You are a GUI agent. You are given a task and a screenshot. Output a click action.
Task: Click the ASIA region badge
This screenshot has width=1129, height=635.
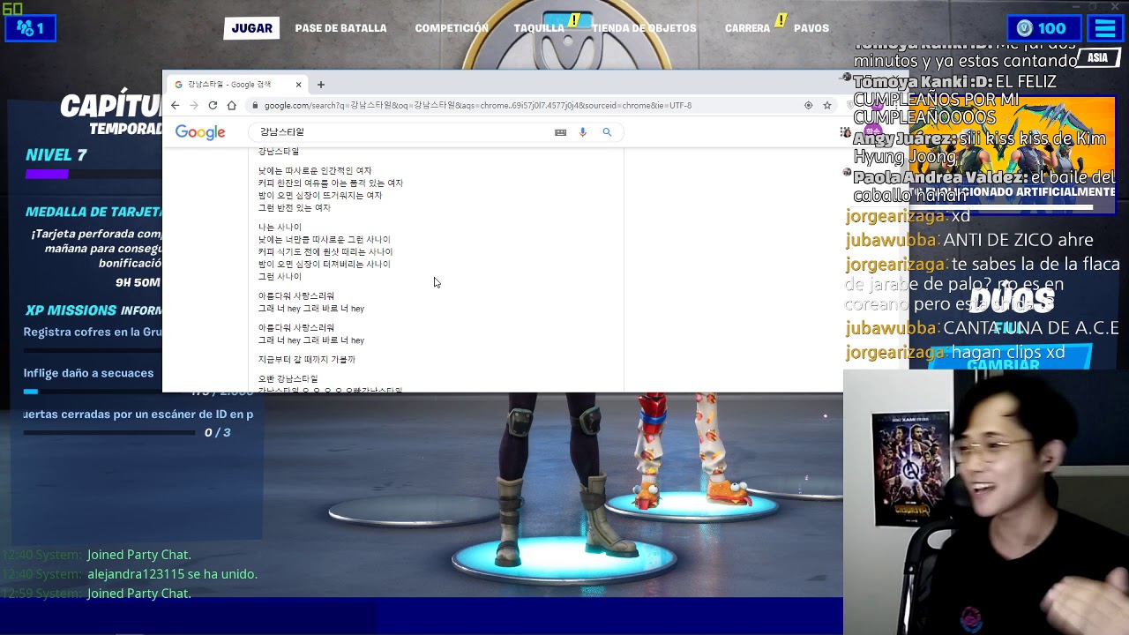pos(1097,57)
